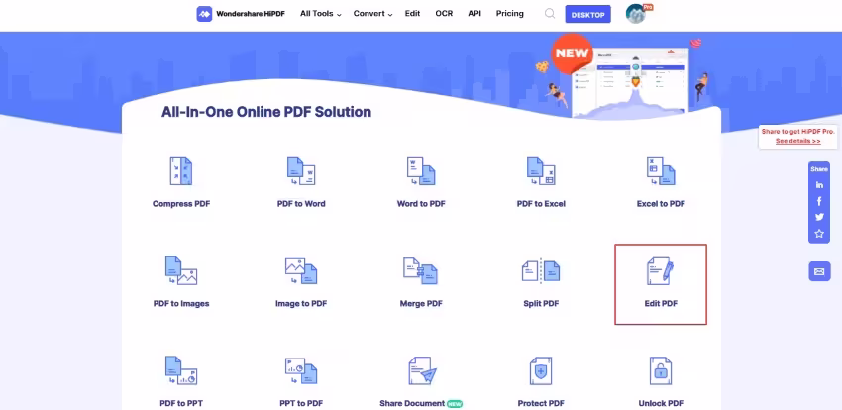Click the email envelope sidebar button

tap(819, 271)
